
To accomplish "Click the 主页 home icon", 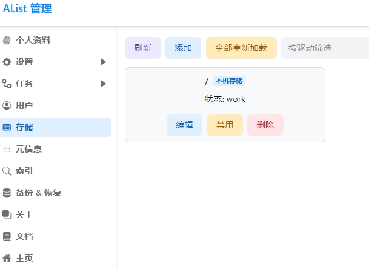I will pyautogui.click(x=7, y=258).
